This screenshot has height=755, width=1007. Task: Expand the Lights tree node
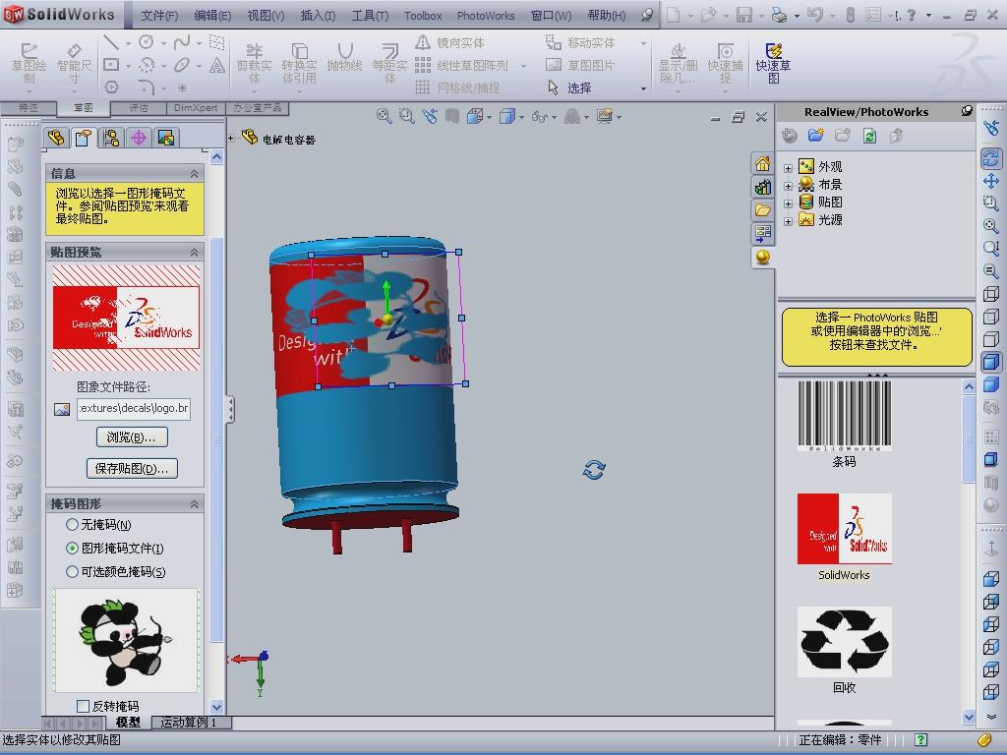pyautogui.click(x=788, y=221)
